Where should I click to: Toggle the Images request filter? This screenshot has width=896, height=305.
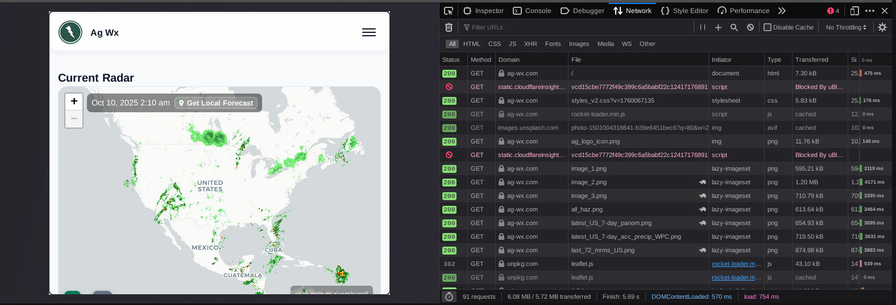[579, 44]
